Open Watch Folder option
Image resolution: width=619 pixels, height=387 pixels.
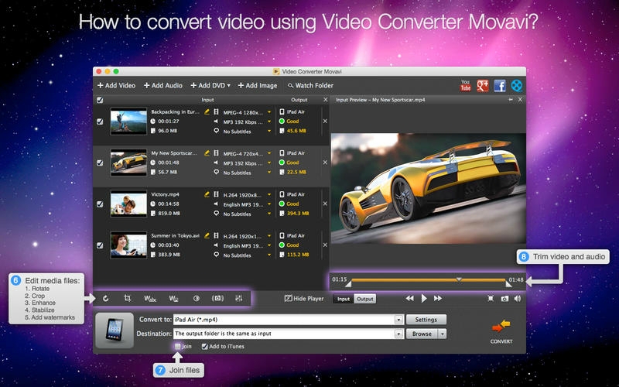[310, 85]
